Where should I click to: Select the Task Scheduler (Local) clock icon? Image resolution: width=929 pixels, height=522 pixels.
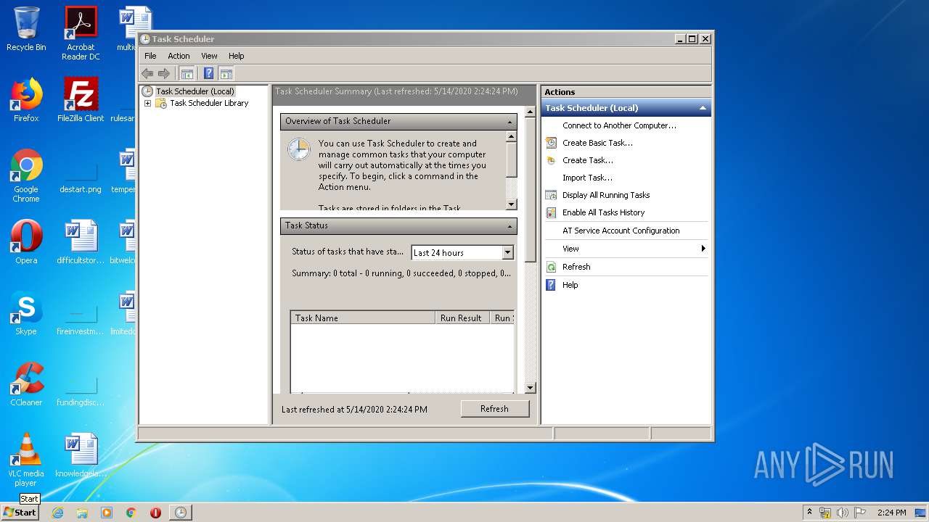tap(147, 91)
